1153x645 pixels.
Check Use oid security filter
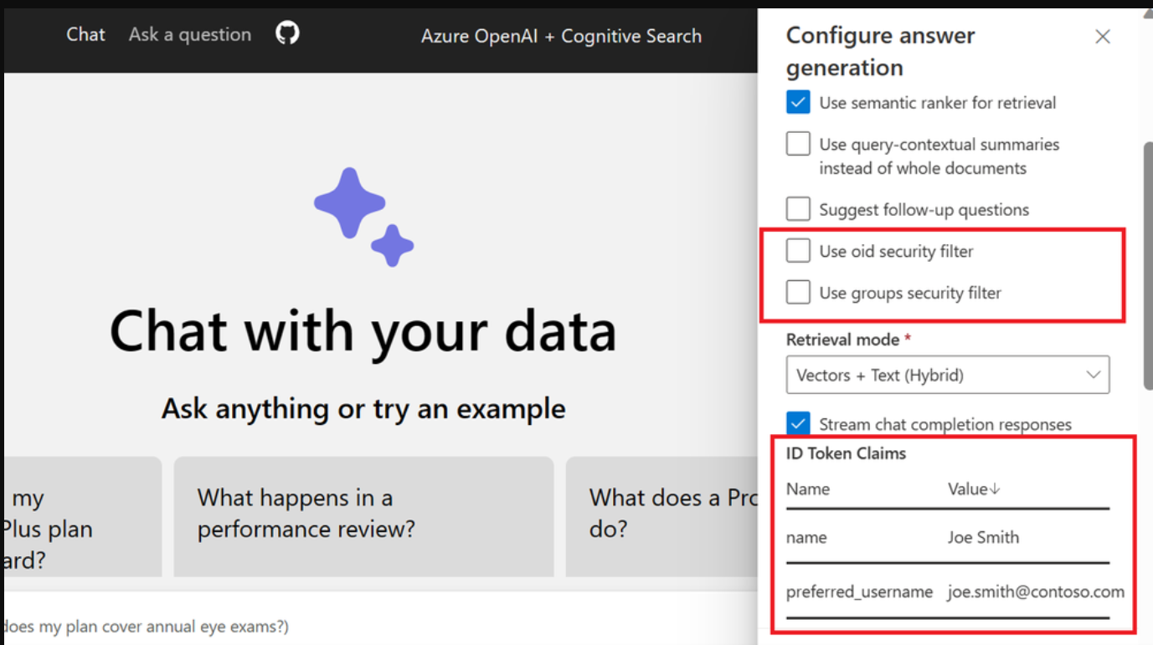tap(798, 251)
